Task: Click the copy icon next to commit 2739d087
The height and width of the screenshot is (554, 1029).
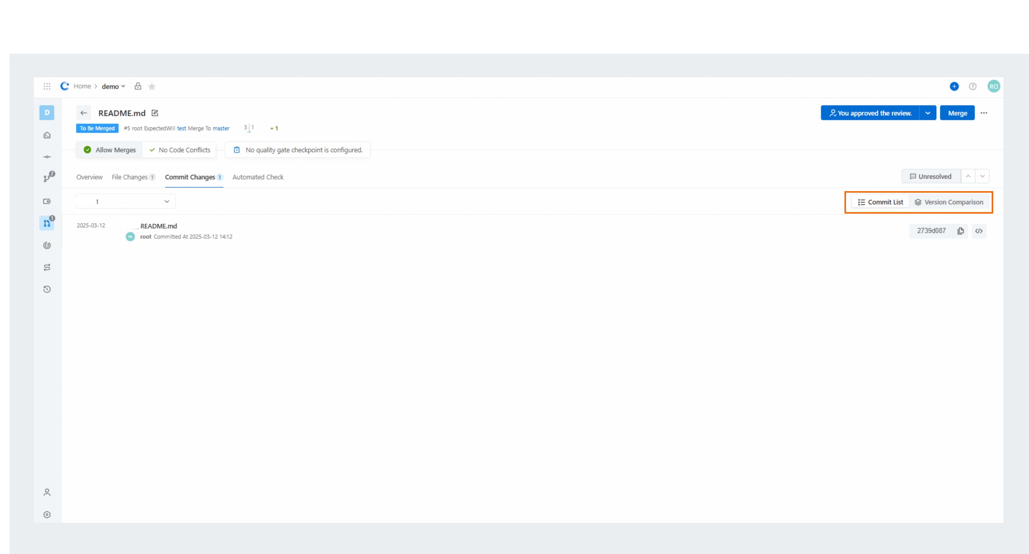Action: [x=961, y=231]
